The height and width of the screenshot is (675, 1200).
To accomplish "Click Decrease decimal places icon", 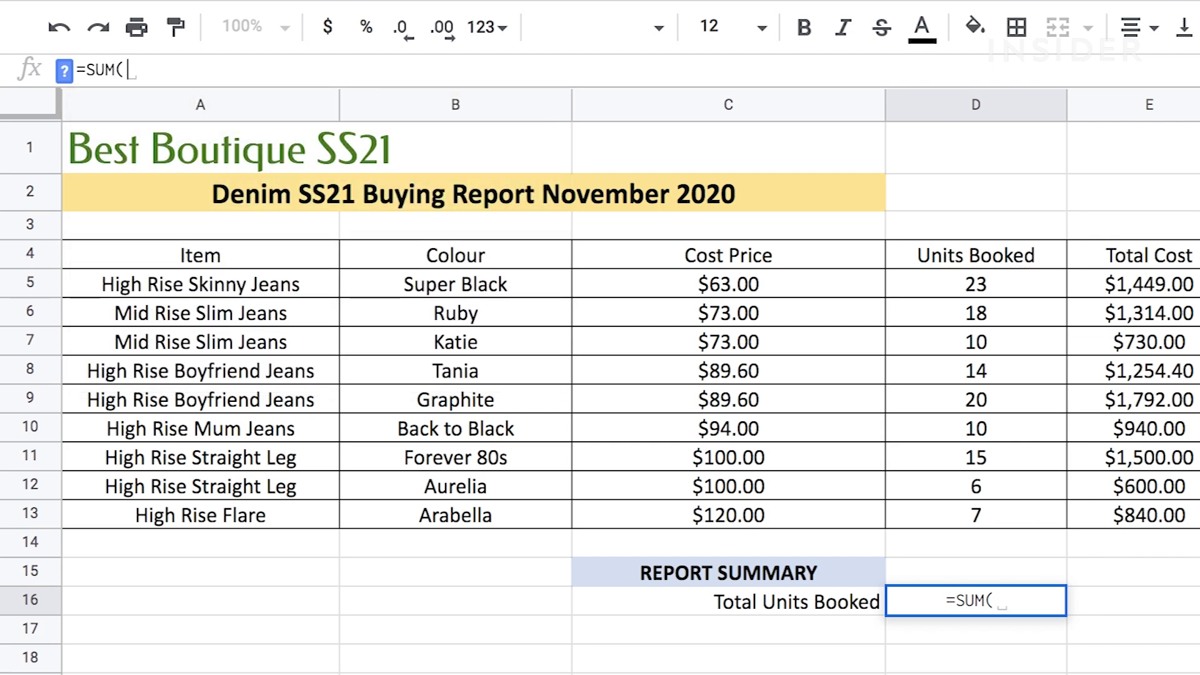I will tap(402, 28).
